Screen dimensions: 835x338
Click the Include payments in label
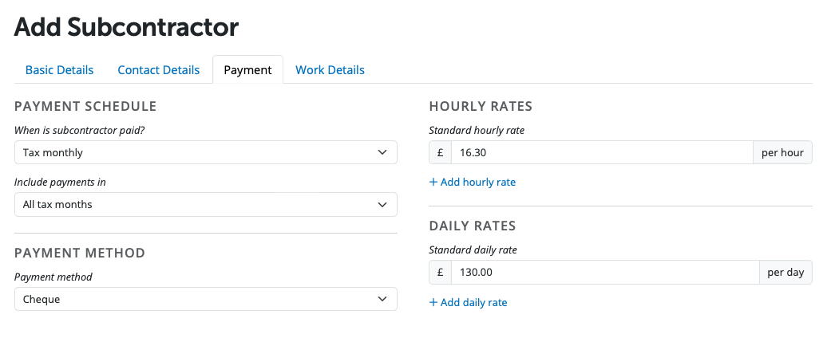tap(60, 183)
